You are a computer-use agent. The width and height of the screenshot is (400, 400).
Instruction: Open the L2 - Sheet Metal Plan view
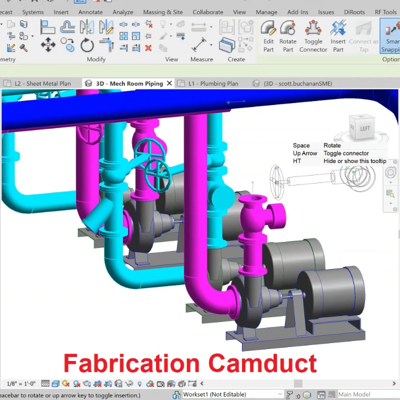[42, 83]
